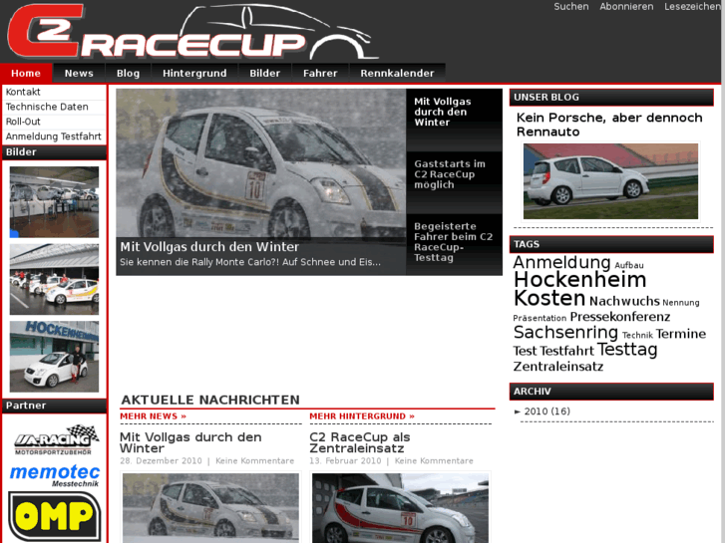The height and width of the screenshot is (543, 725).
Task: Select the Sachsenring tag
Action: pos(565,332)
